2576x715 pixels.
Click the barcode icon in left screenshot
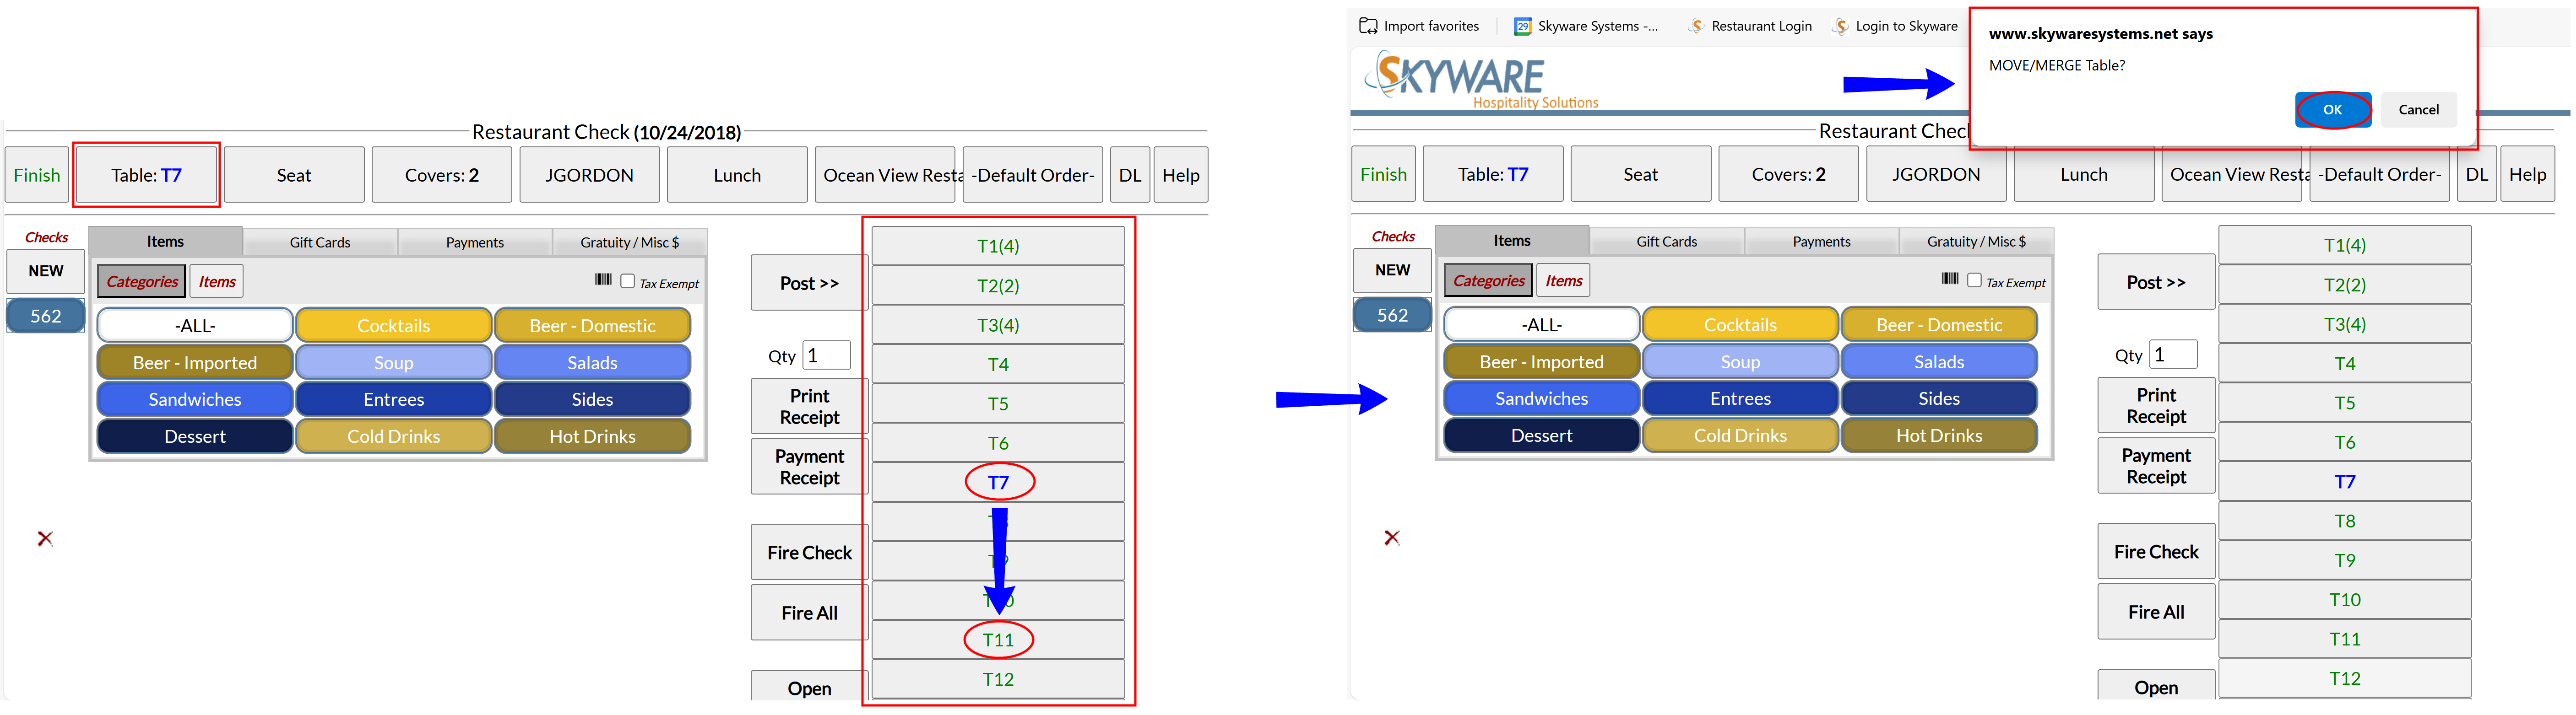coord(603,280)
